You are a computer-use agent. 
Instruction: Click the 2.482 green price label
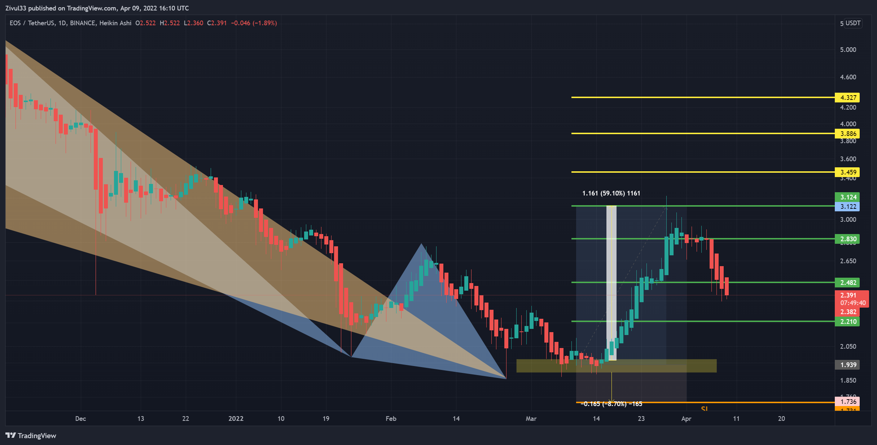(847, 282)
